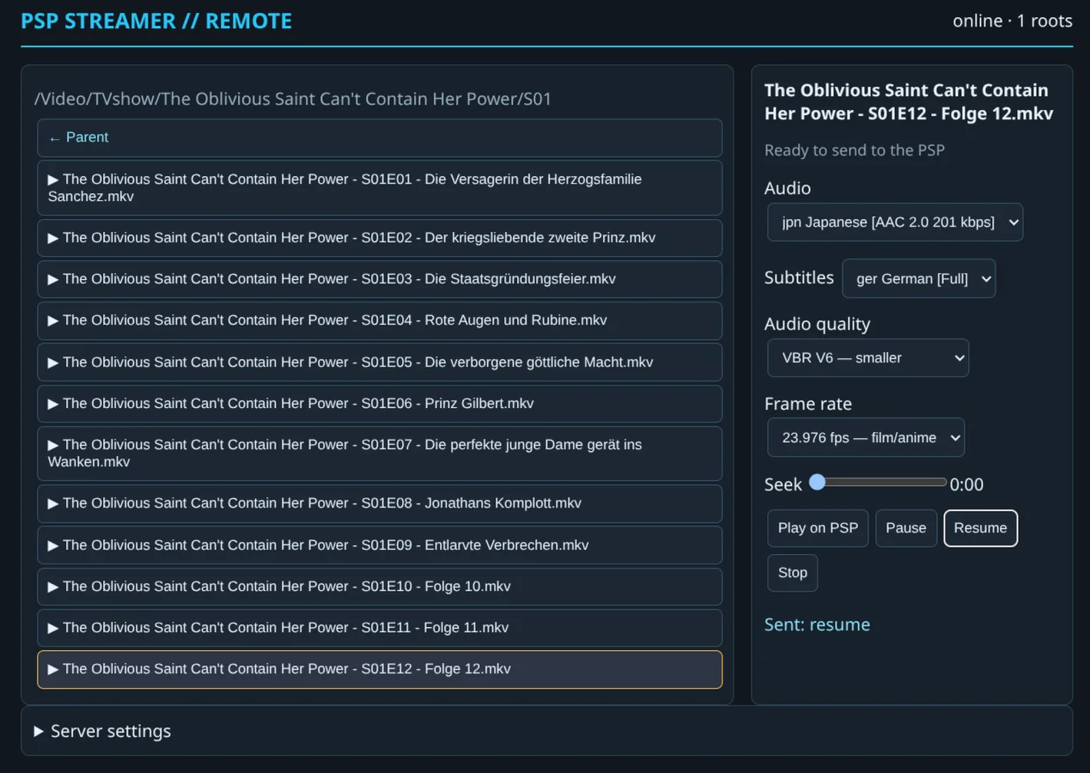Pick S01E04 Rote Augen und Rubine
The image size is (1090, 773).
tap(380, 320)
